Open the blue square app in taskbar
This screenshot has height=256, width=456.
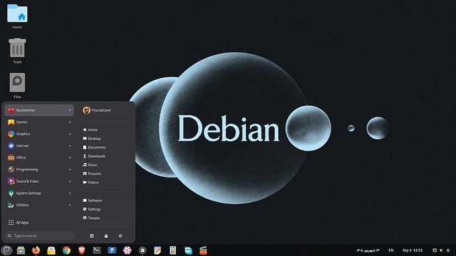coord(112,250)
